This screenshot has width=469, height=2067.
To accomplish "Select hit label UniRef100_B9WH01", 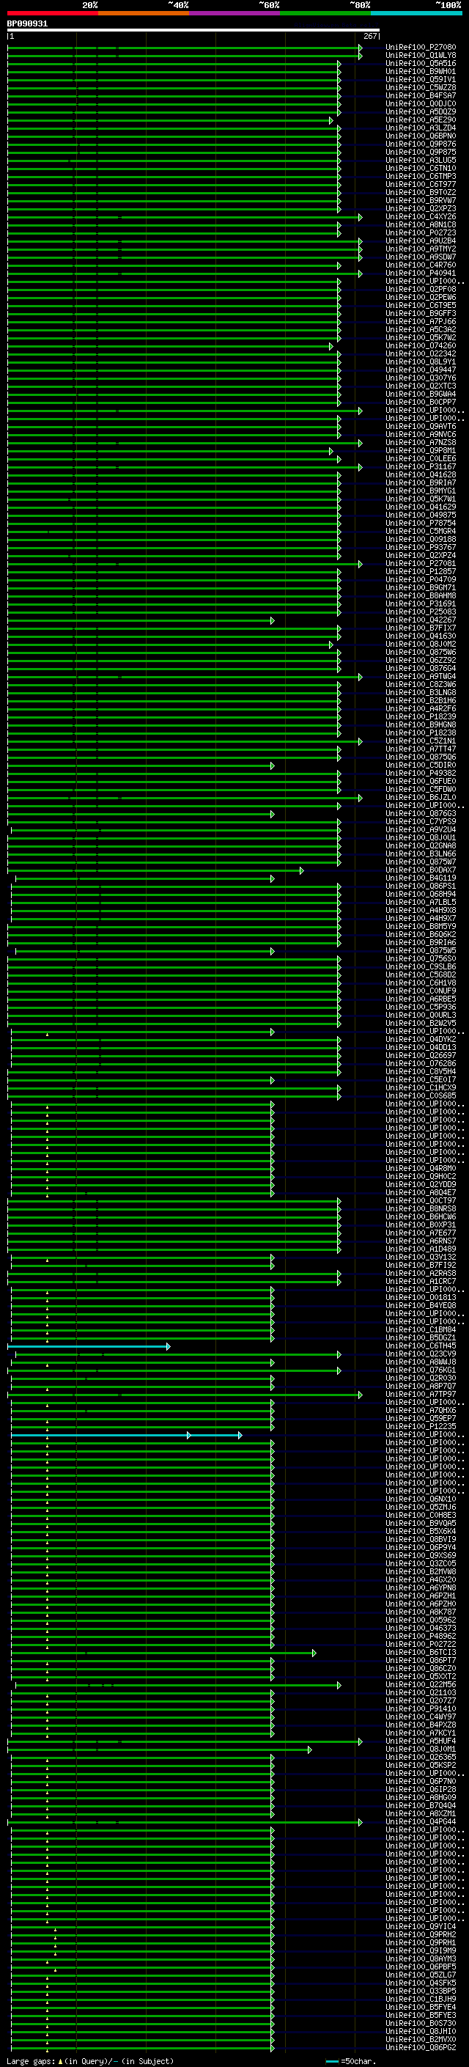I will click(420, 71).
